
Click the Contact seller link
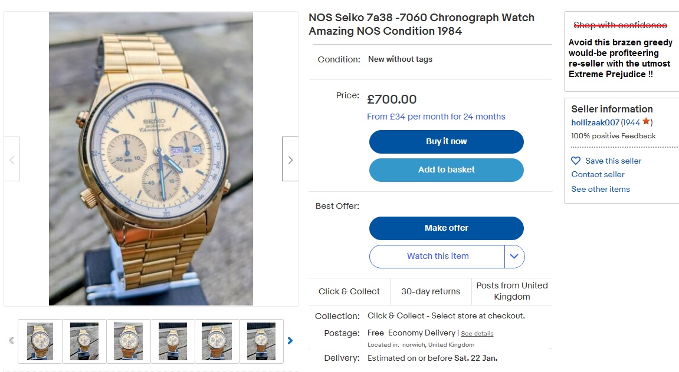click(596, 174)
